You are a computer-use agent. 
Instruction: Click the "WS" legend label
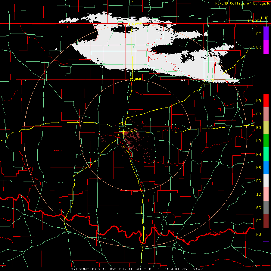(258, 168)
